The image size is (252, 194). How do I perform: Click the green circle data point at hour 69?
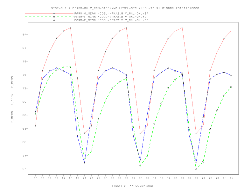pyautogui.click(x=196, y=169)
